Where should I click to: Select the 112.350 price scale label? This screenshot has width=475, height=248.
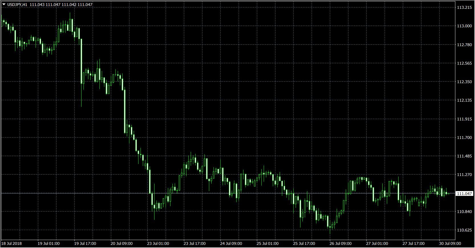pos(464,82)
